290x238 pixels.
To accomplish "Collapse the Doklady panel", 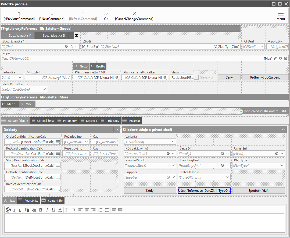I will (117, 130).
